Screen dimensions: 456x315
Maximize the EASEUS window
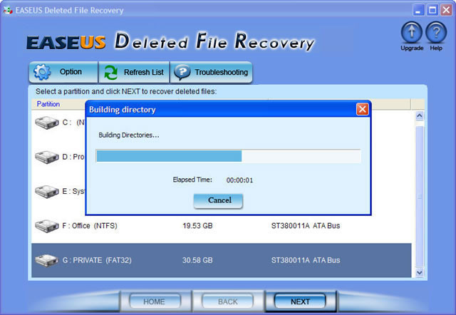[432, 11]
